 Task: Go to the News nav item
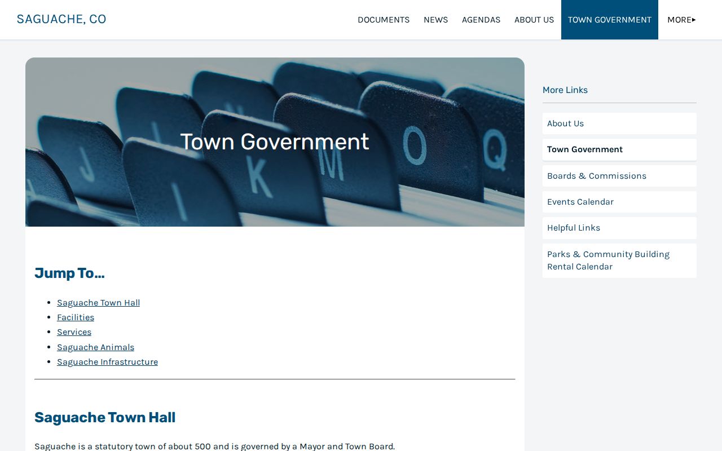[x=435, y=20]
